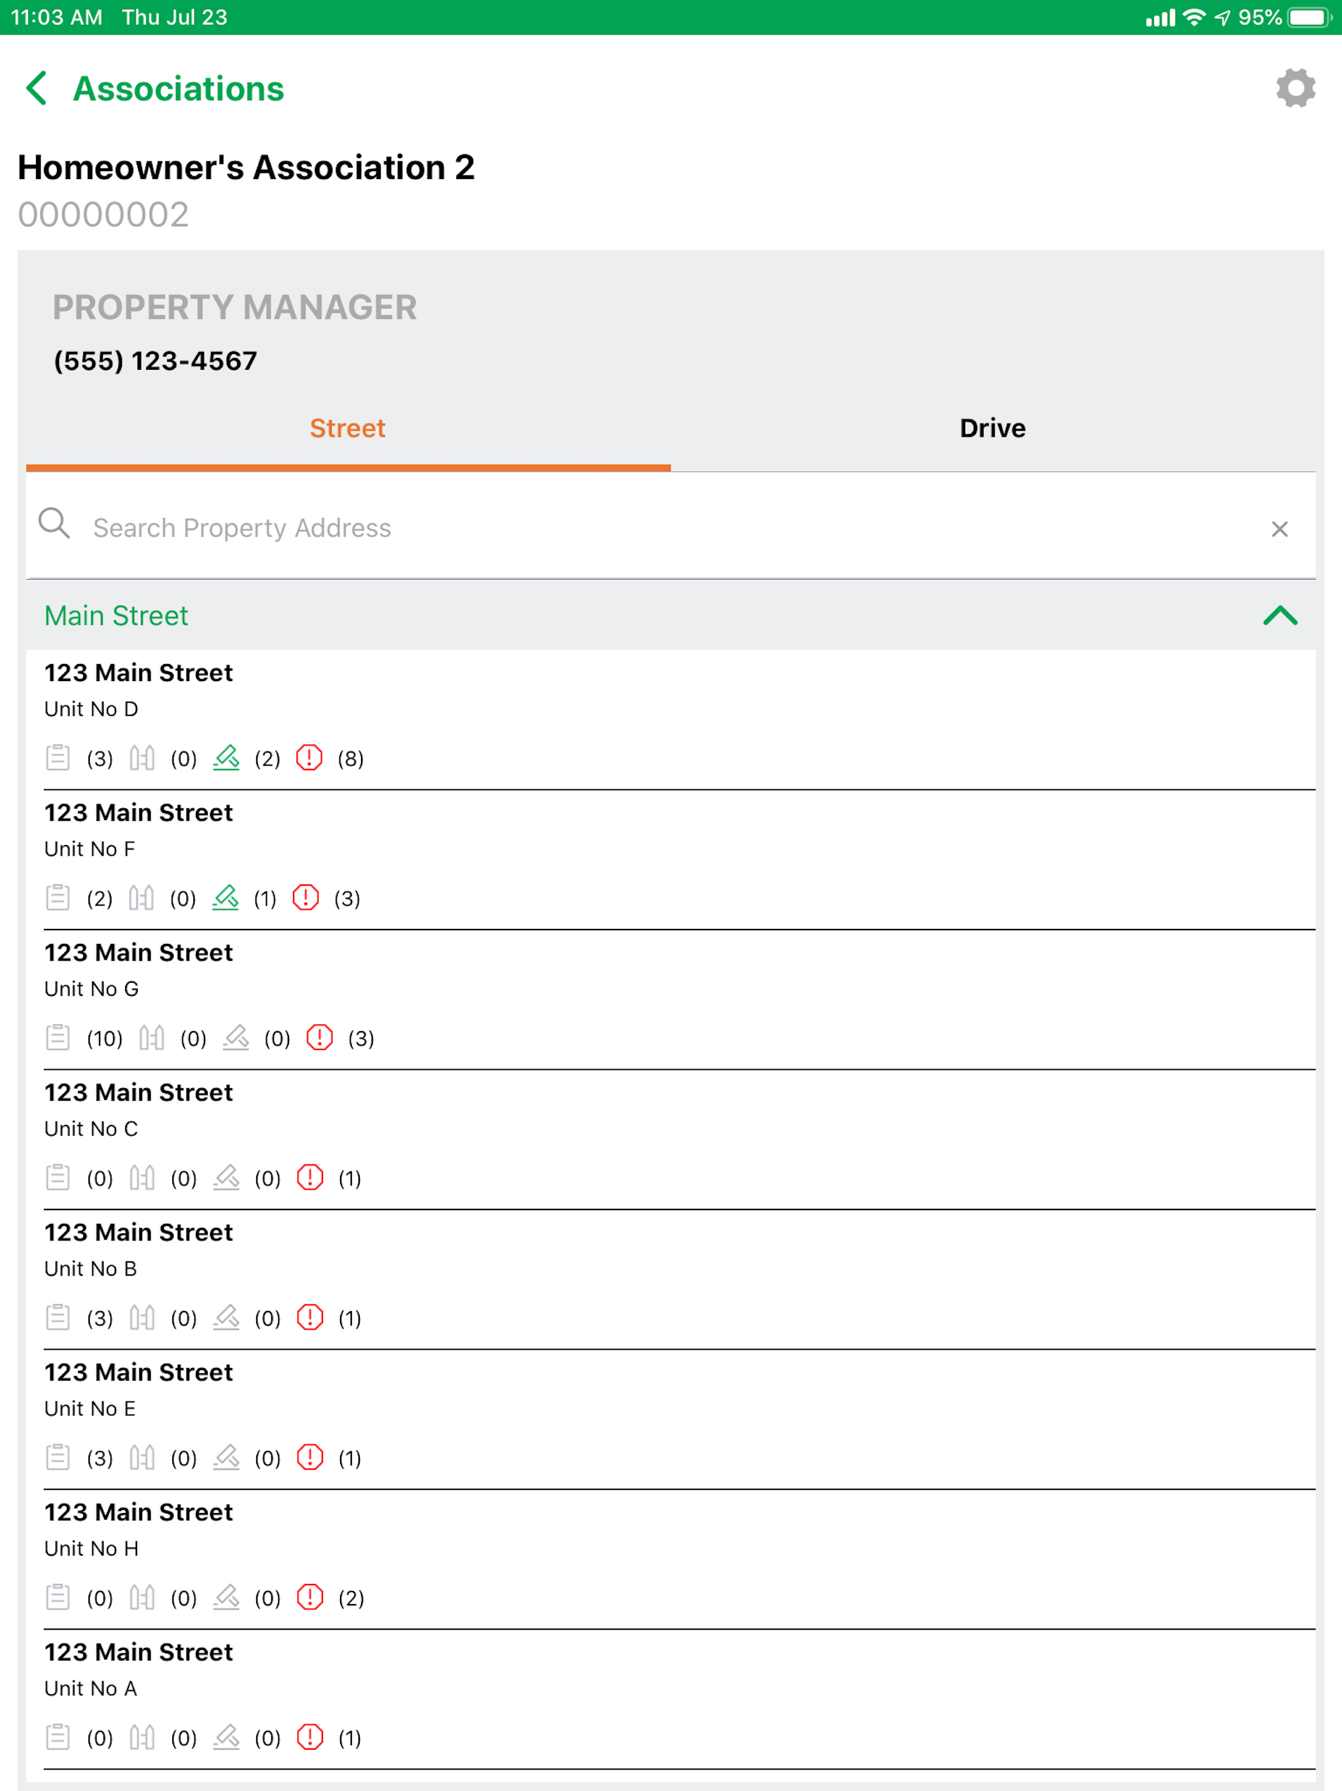The width and height of the screenshot is (1342, 1791).
Task: Tap the (10) clipboard count for Unit G
Action: point(104,1039)
